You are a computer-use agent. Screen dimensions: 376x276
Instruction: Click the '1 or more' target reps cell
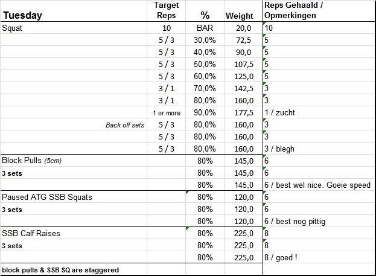[167, 114]
